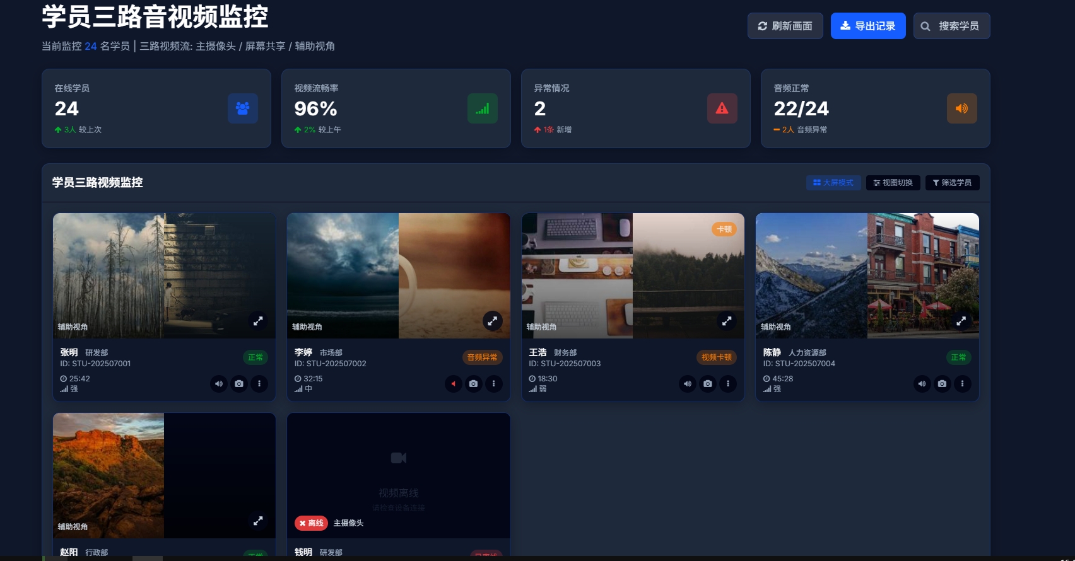Click the 视频流畅率 signal icon
Image resolution: width=1075 pixels, height=561 pixels.
coord(483,108)
